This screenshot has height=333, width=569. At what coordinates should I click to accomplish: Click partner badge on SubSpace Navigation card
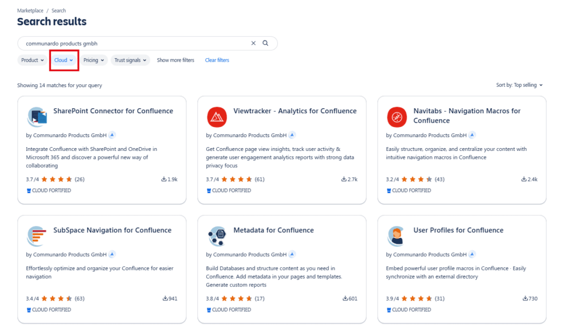(x=112, y=254)
